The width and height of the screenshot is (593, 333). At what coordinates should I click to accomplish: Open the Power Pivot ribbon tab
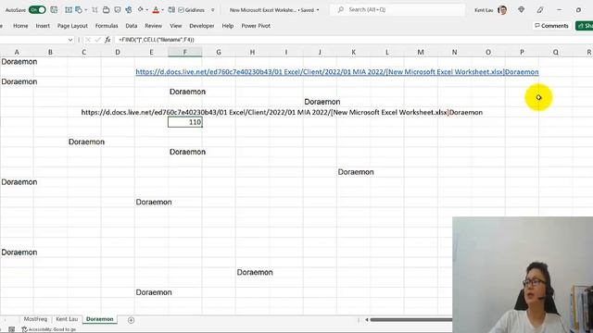coord(256,26)
